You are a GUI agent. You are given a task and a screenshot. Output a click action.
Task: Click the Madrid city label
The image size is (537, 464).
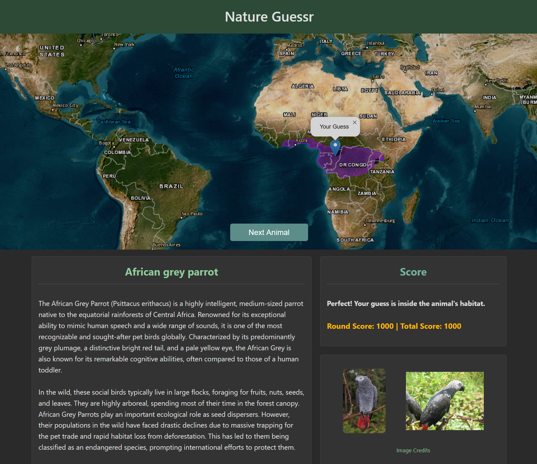coord(294,45)
